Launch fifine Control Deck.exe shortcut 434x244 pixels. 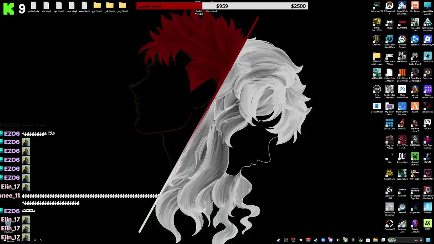coord(402,109)
